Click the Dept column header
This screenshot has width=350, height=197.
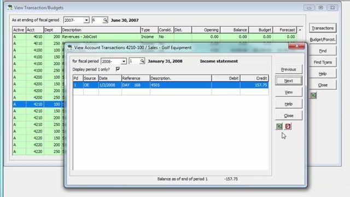point(52,30)
